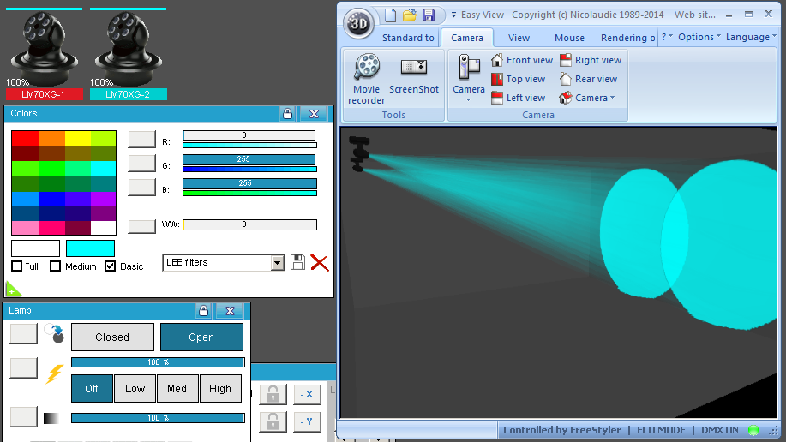Open the help question mark dropdown
The width and height of the screenshot is (786, 442).
point(667,37)
